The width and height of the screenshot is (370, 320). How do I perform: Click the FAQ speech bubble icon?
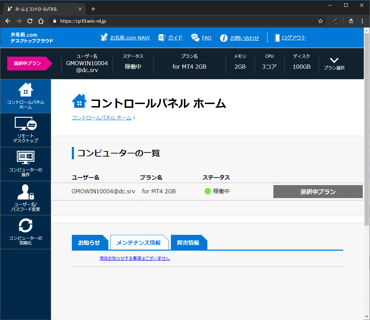[195, 37]
